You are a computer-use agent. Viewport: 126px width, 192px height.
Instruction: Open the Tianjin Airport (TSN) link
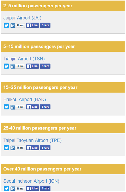click(x=24, y=59)
